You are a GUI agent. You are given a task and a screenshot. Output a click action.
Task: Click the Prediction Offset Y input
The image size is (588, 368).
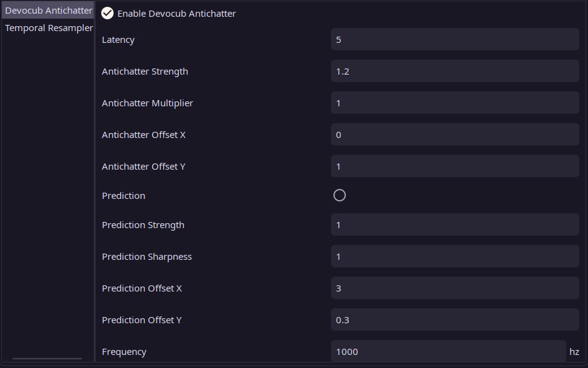click(x=455, y=320)
